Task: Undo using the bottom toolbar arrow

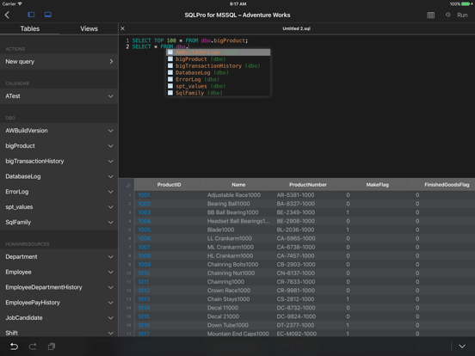Action: (x=14, y=347)
